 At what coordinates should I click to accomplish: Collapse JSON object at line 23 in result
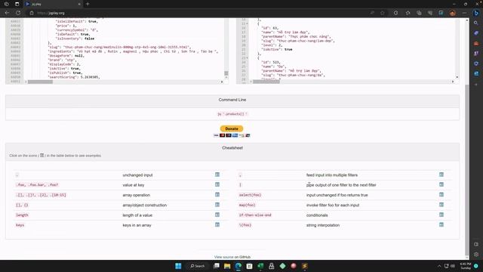(247, 57)
